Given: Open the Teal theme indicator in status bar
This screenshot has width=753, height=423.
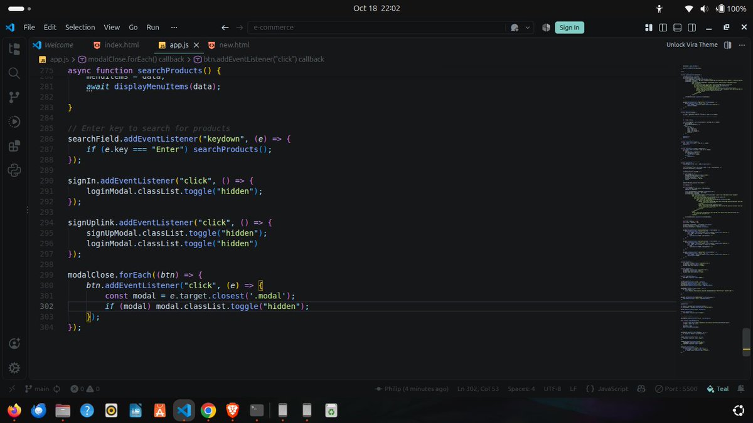Looking at the screenshot, I should [717, 389].
